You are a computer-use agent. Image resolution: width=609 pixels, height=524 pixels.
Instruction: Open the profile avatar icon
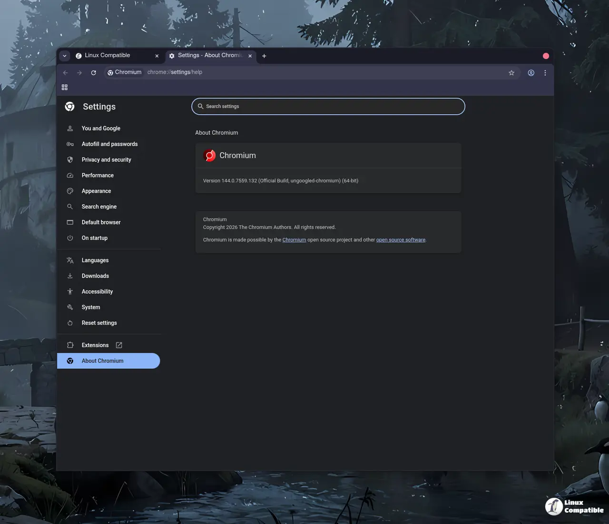coord(531,73)
